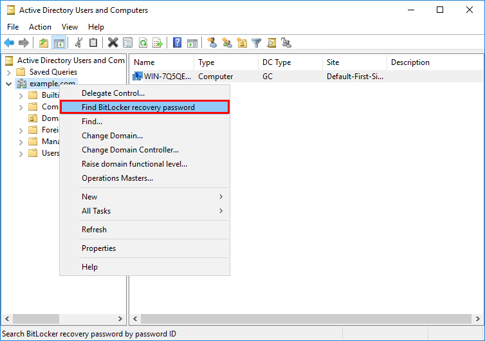The image size is (485, 341).
Task: Click the Properties sheet toolbar icon
Action: [x=128, y=42]
